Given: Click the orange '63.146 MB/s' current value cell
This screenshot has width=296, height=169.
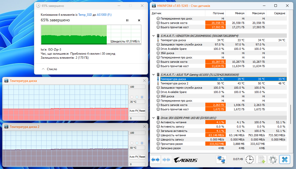Looking at the screenshot, I should coord(216,135).
